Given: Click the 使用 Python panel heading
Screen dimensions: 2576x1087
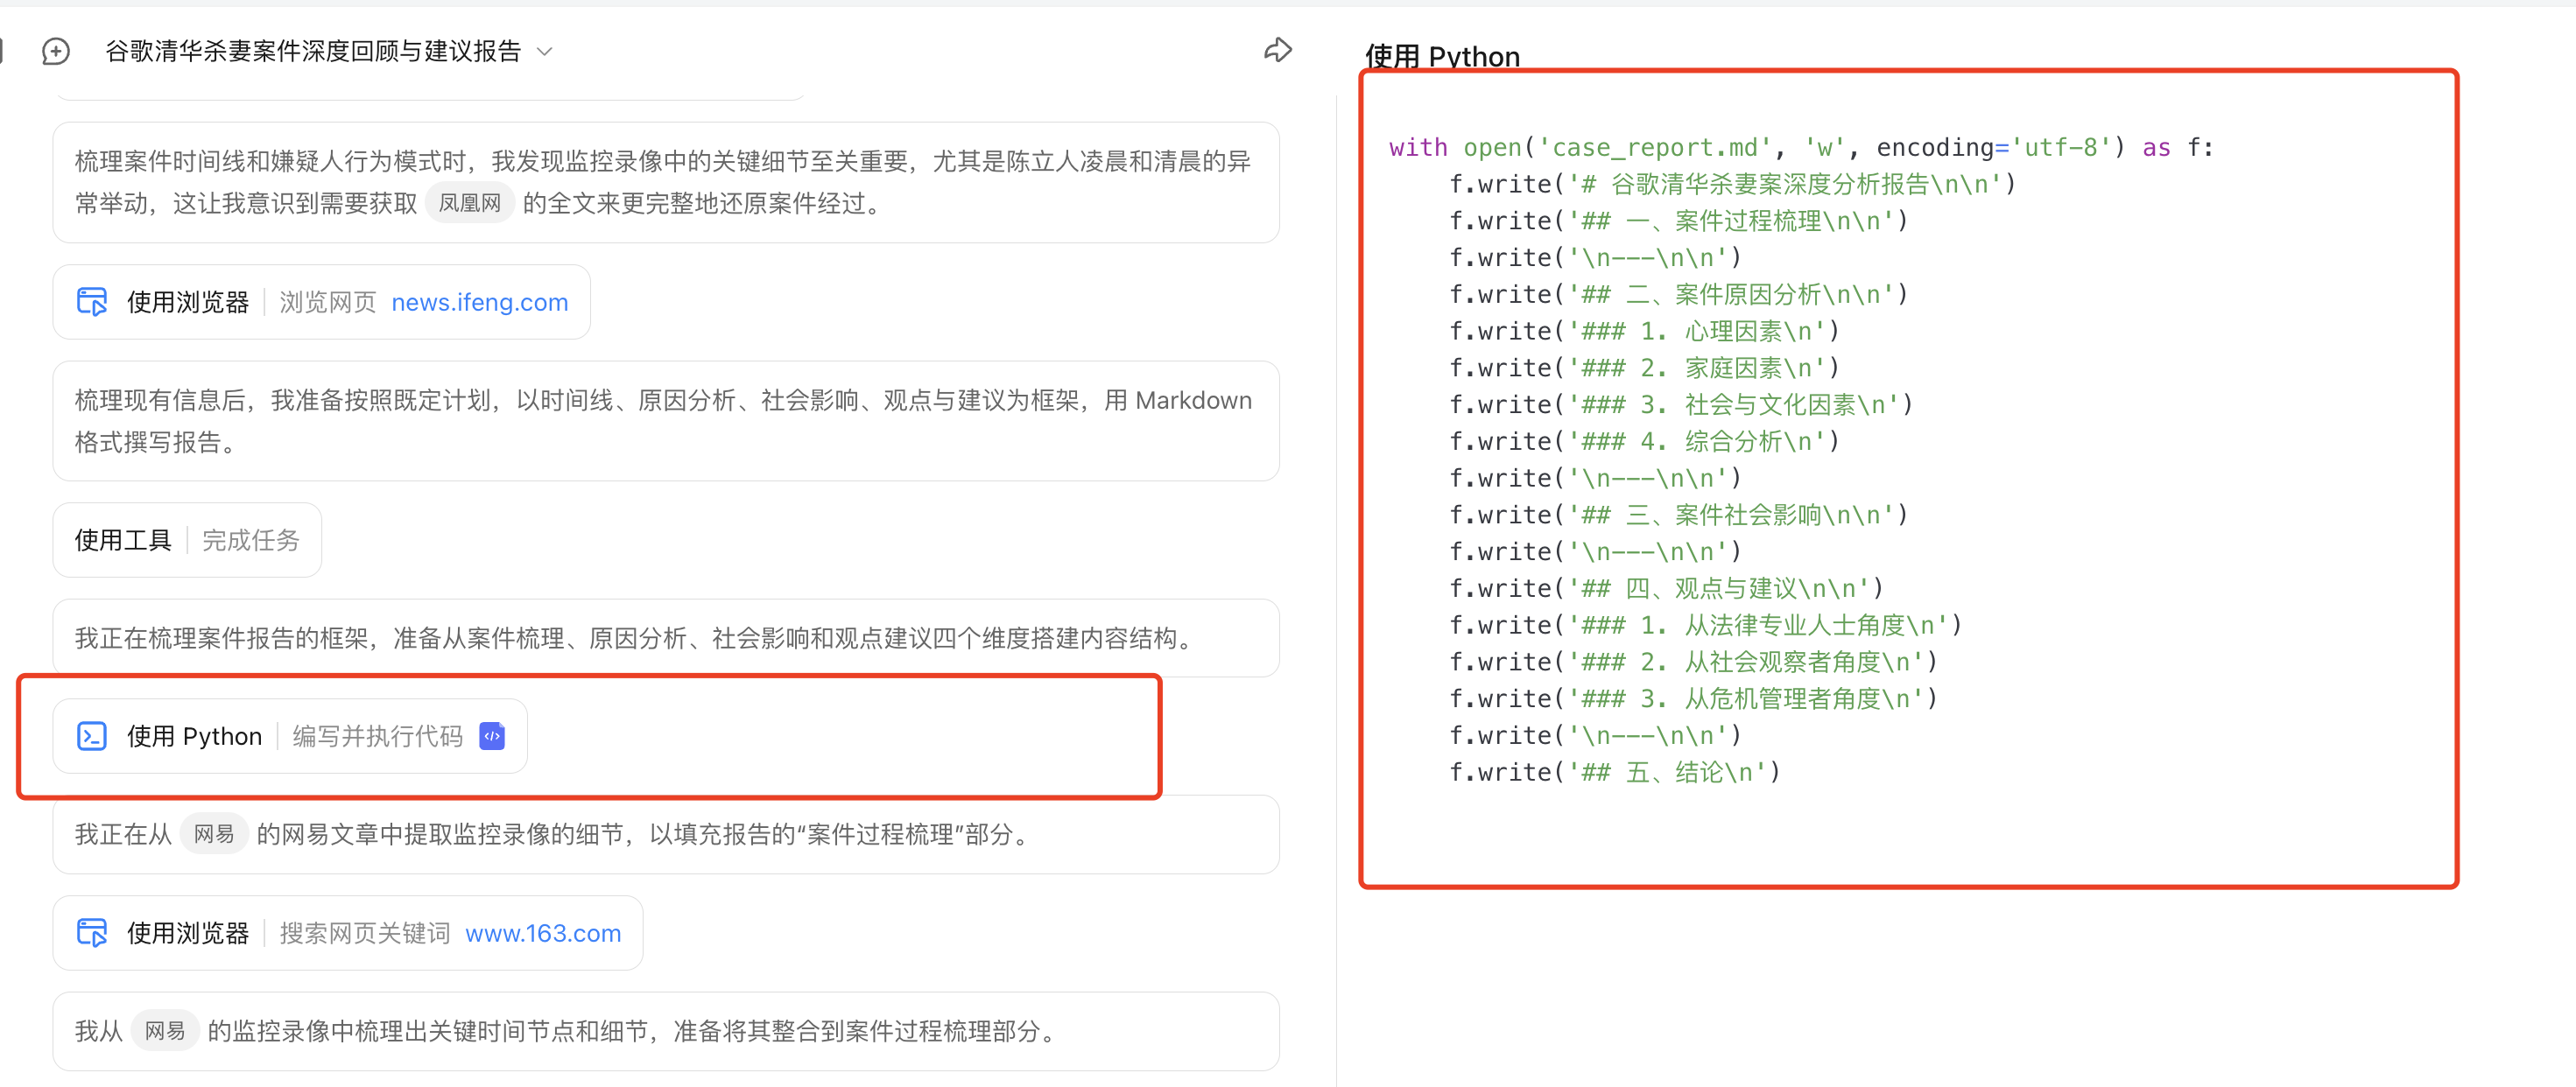Looking at the screenshot, I should [1442, 57].
